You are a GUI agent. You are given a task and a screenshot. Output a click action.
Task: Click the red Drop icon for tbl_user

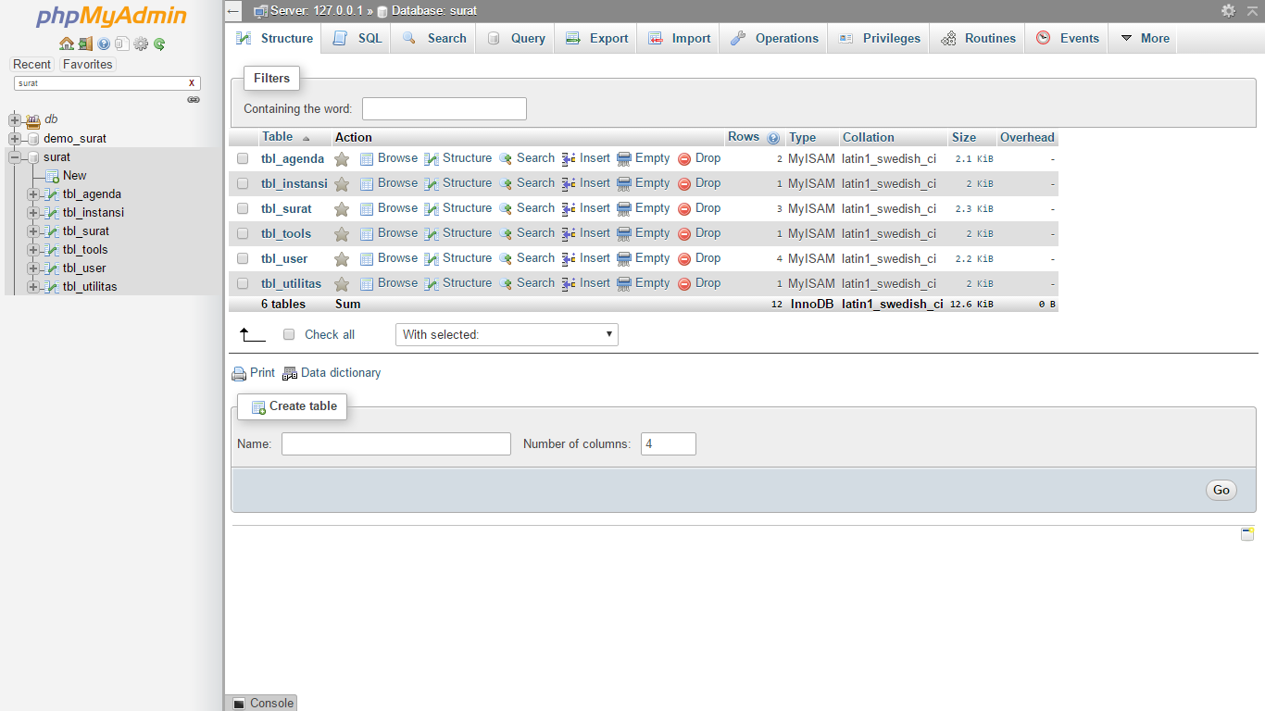click(684, 259)
